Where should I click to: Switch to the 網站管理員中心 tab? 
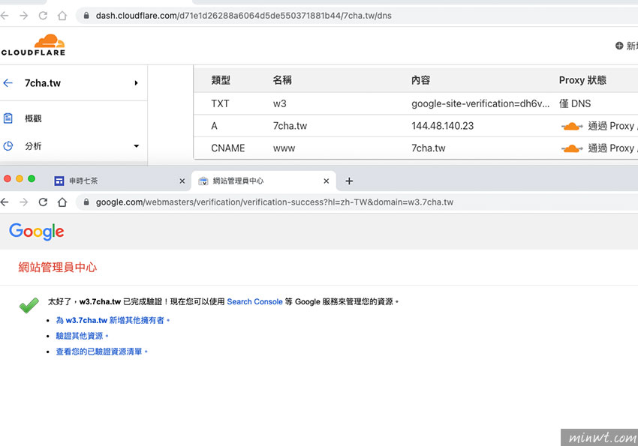click(x=263, y=181)
